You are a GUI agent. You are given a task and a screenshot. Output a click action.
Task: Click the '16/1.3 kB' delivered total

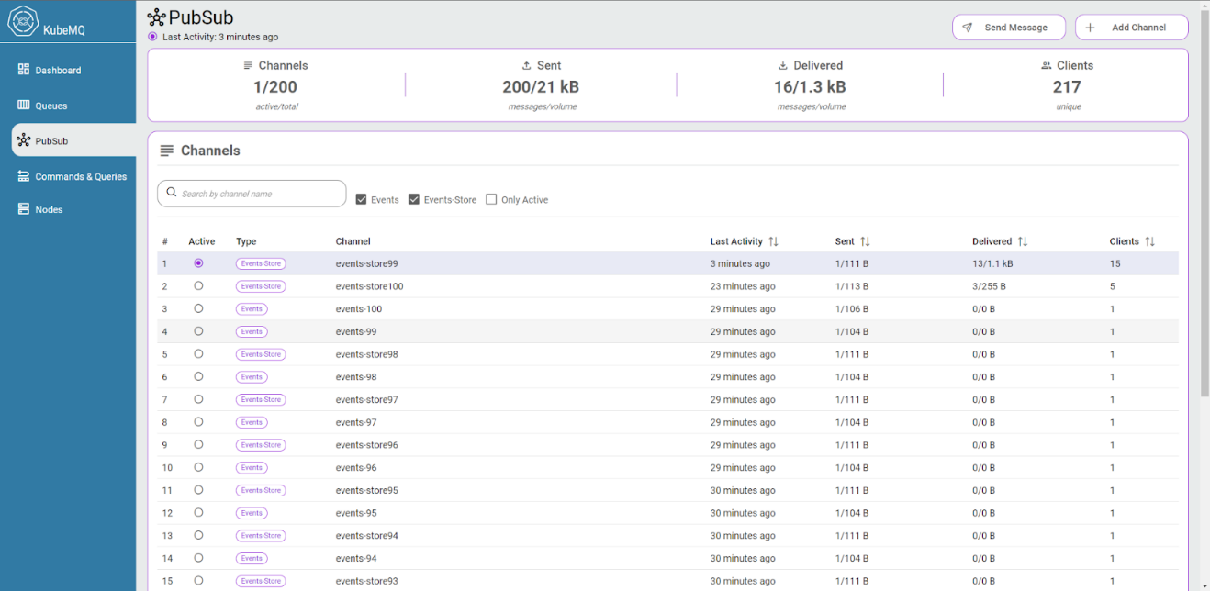(810, 87)
